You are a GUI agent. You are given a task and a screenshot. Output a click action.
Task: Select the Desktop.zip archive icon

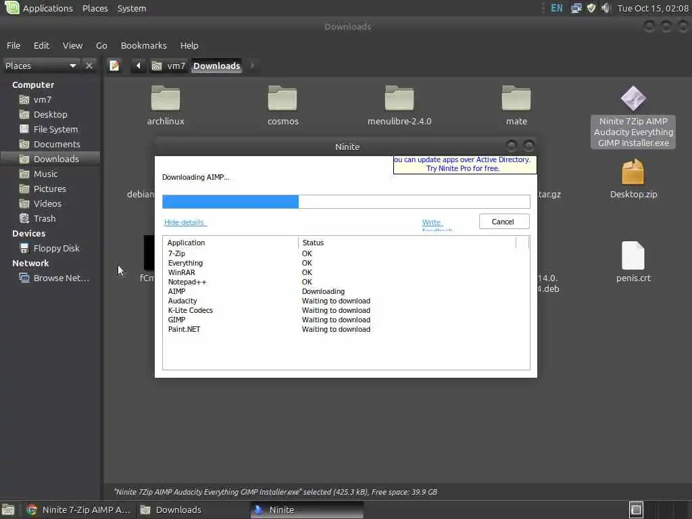tap(633, 172)
